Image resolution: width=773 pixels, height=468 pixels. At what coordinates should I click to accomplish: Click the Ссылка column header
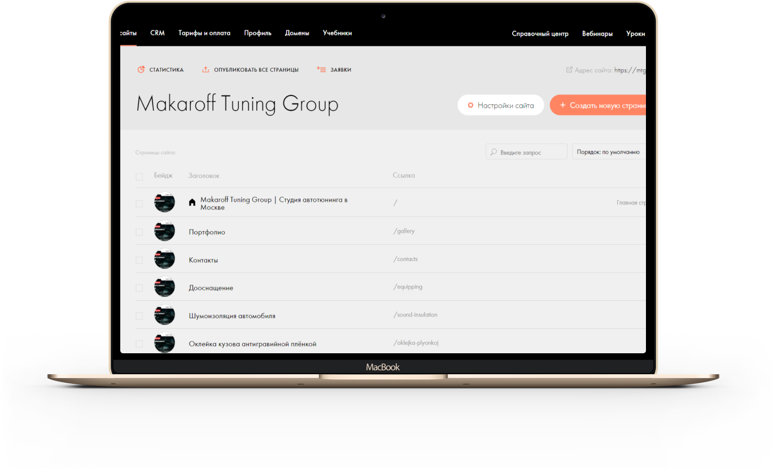[x=404, y=176]
